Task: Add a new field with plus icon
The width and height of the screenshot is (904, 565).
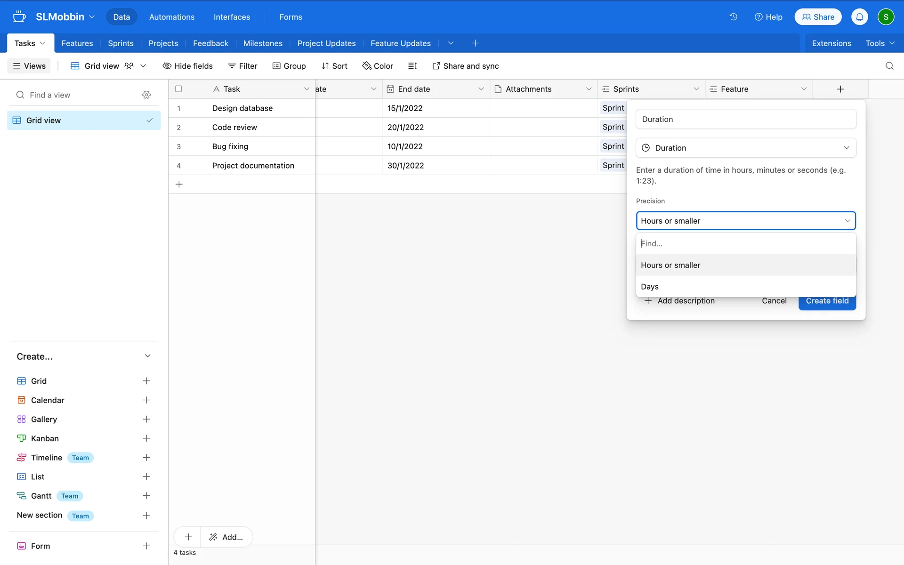Action: tap(840, 89)
